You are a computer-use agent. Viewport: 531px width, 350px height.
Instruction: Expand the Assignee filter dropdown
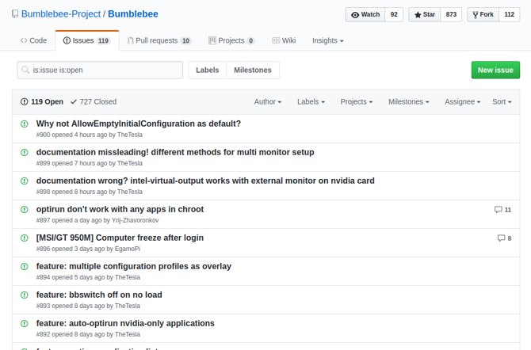coord(462,102)
